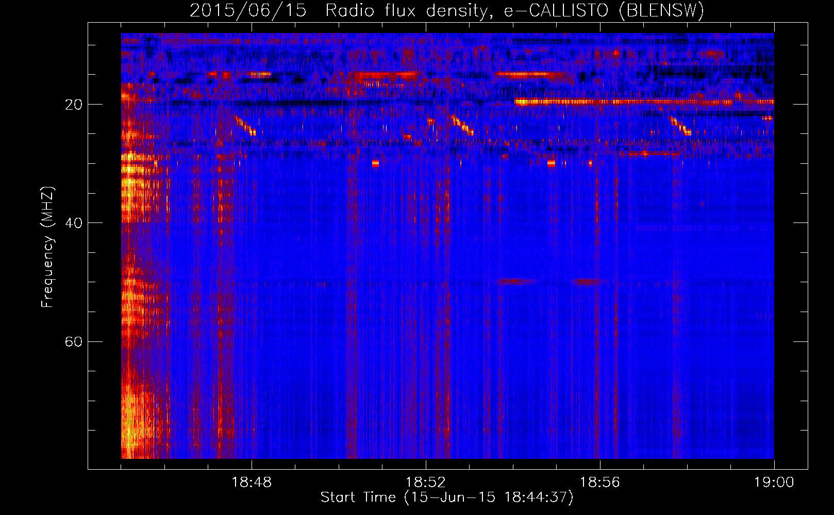Click the 18:52 time tick label
The image size is (834, 515).
click(x=426, y=483)
